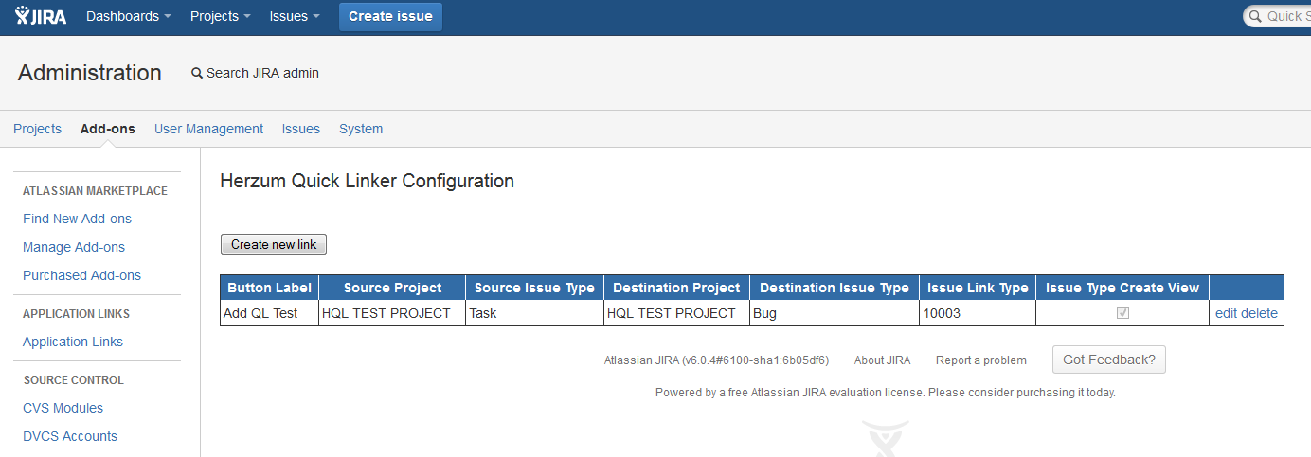Open Find New Add-ons in sidebar
This screenshot has height=457, width=1311.
pyautogui.click(x=77, y=219)
